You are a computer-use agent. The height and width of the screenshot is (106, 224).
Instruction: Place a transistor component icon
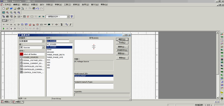(15, 25)
